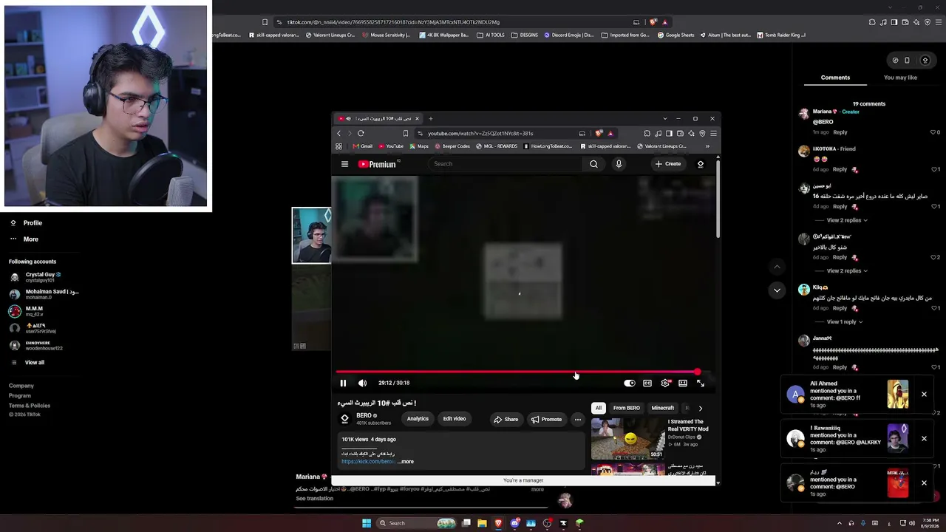Open YouTube player settings gear
The width and height of the screenshot is (946, 532).
point(665,383)
